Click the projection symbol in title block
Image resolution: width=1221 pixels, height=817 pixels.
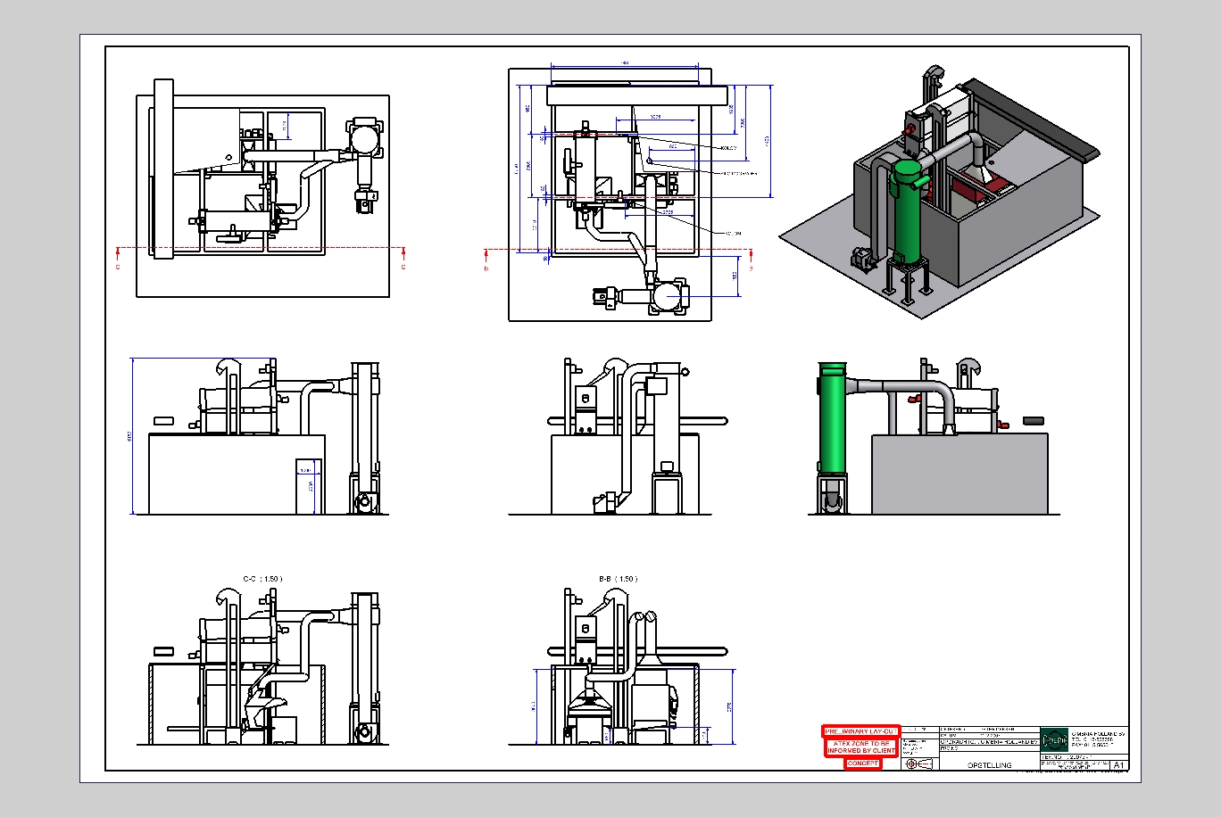pos(919,764)
